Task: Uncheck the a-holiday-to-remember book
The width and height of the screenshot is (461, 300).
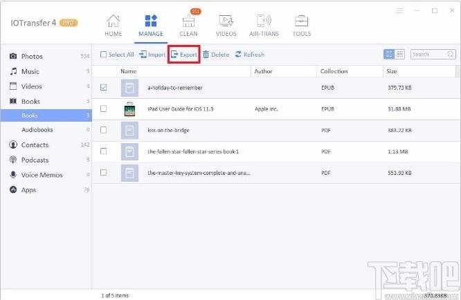Action: pyautogui.click(x=104, y=88)
